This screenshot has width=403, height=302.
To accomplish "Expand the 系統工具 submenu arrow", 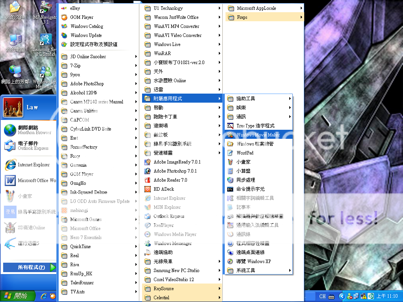I will pos(290,271).
